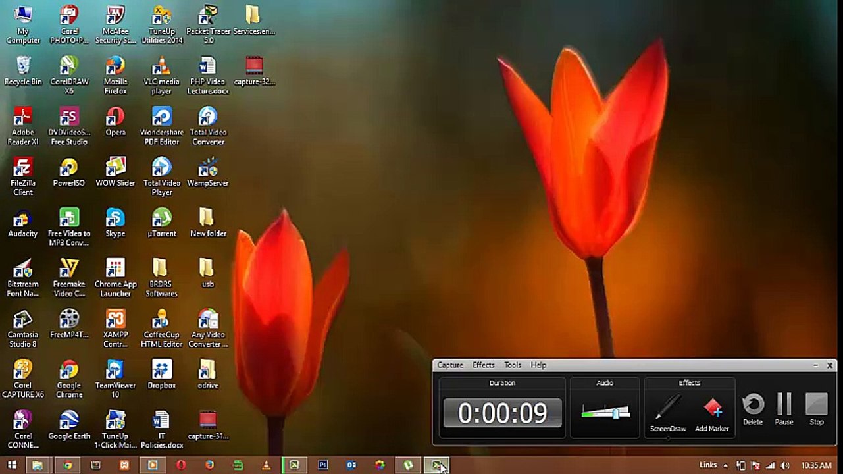Select the Google Earth desktop icon
Image resolution: width=843 pixels, height=474 pixels.
pos(69,425)
